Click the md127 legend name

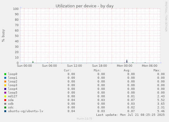(13, 96)
